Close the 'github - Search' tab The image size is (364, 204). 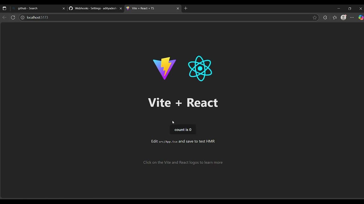point(64,8)
